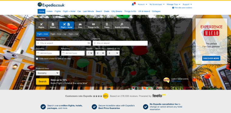
Task: Click the Flying from input field
Action: pos(63,43)
